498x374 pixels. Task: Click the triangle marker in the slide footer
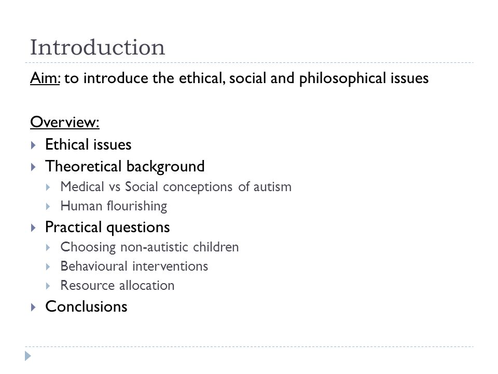(x=28, y=356)
